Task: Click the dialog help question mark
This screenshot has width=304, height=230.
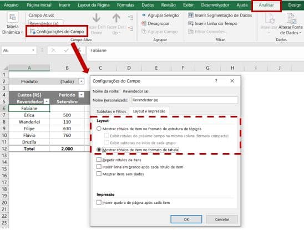Action: click(216, 81)
